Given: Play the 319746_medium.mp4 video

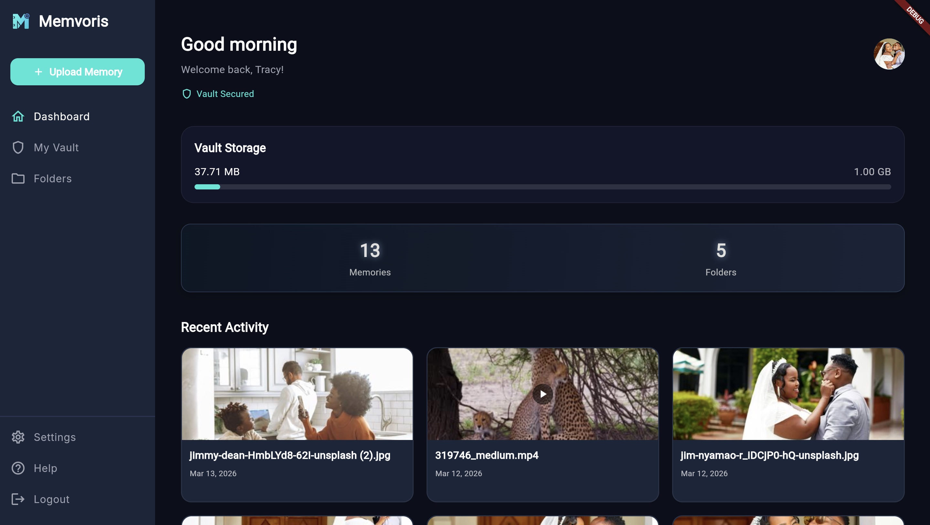Looking at the screenshot, I should (x=542, y=394).
